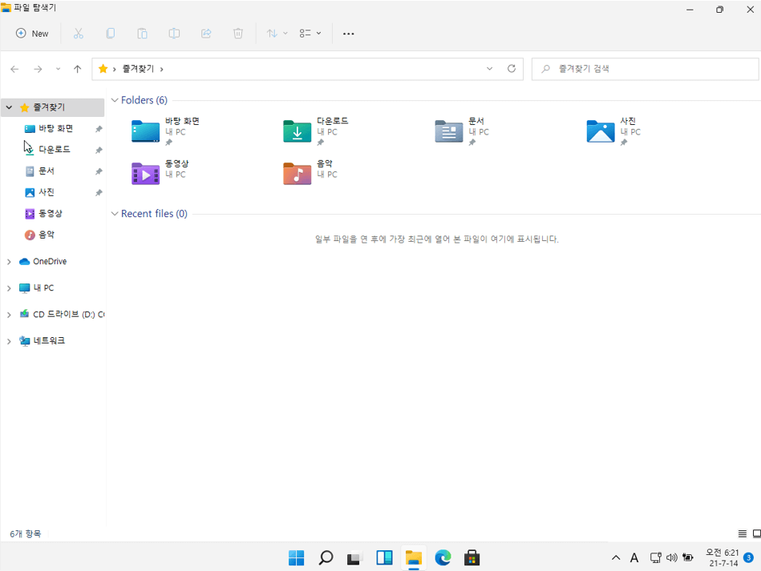Select 네트워크 in navigation pane
The width and height of the screenshot is (761, 571).
click(x=49, y=341)
